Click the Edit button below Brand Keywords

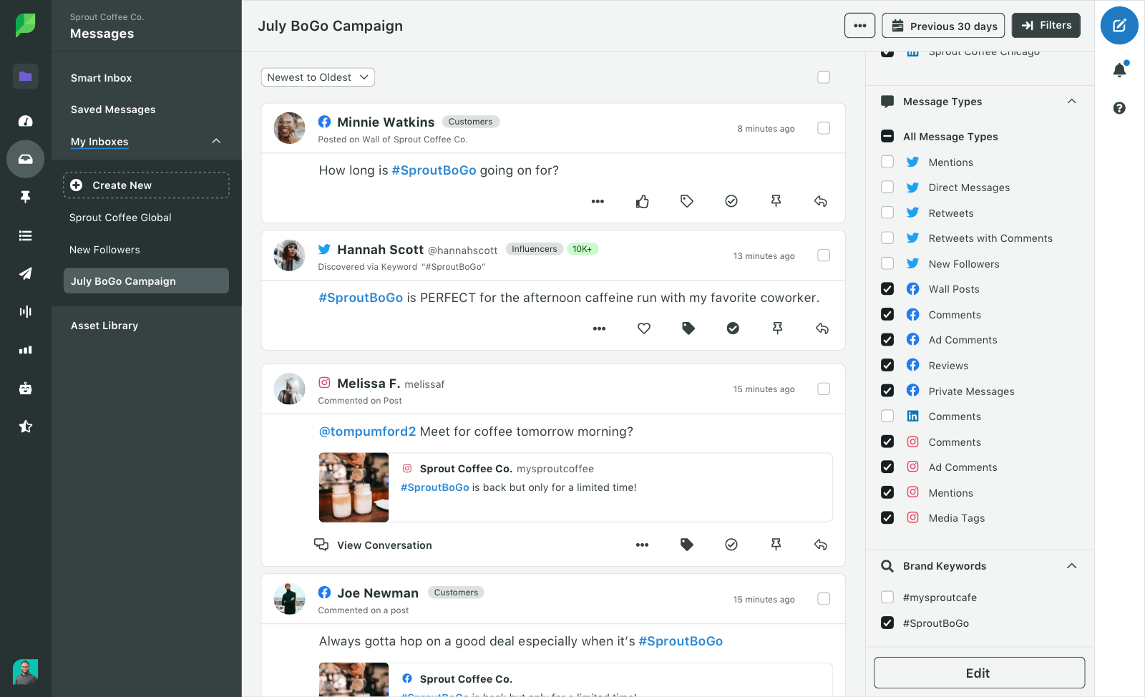[x=978, y=673]
